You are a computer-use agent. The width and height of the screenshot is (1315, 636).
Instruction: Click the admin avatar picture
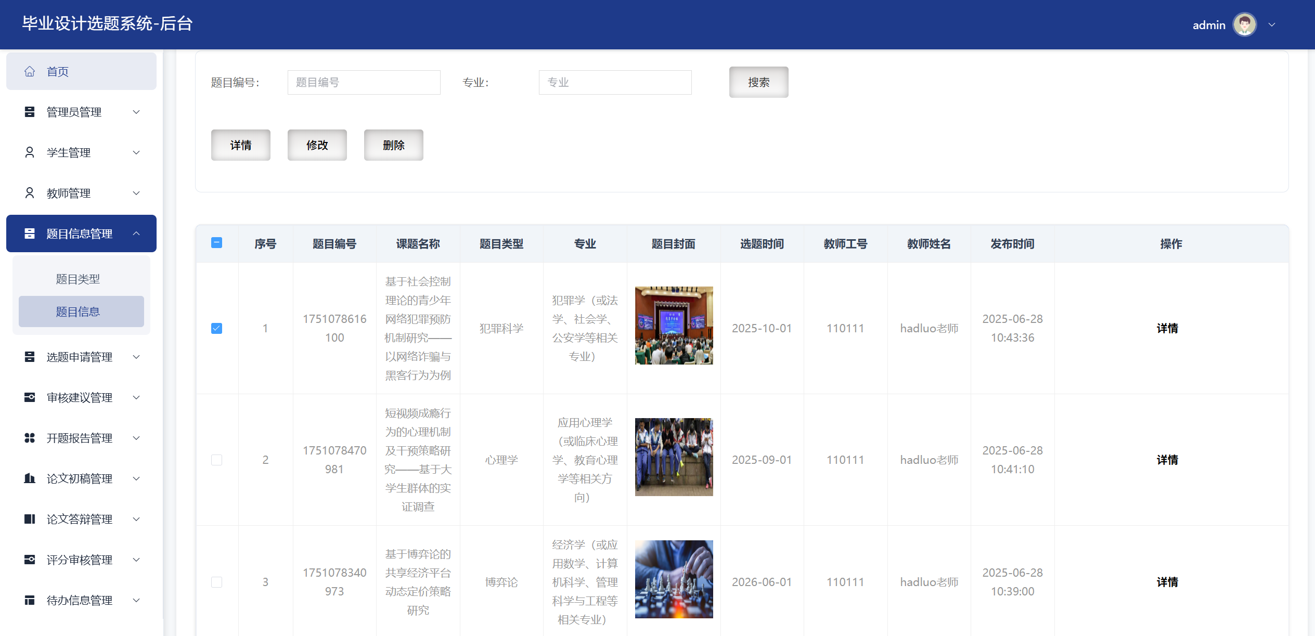tap(1244, 24)
